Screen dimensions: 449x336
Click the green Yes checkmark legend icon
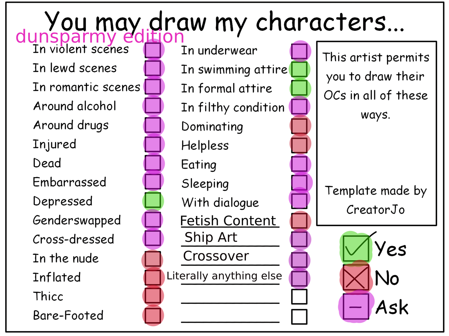pyautogui.click(x=356, y=248)
